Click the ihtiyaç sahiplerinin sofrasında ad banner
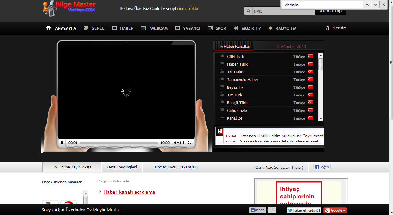Image resolution: width=393 pixels, height=215 pixels. click(299, 193)
